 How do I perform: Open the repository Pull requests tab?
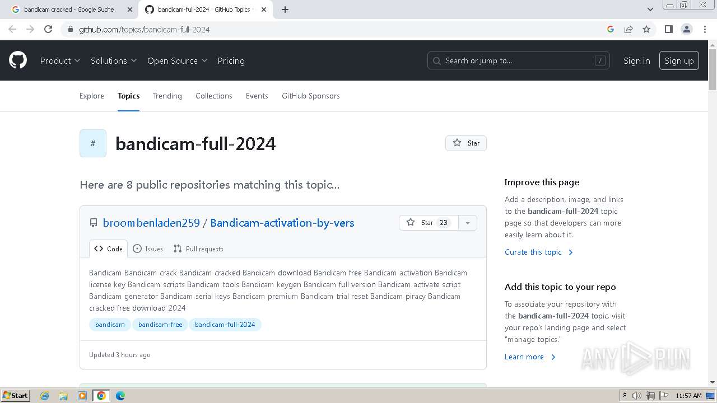click(198, 249)
